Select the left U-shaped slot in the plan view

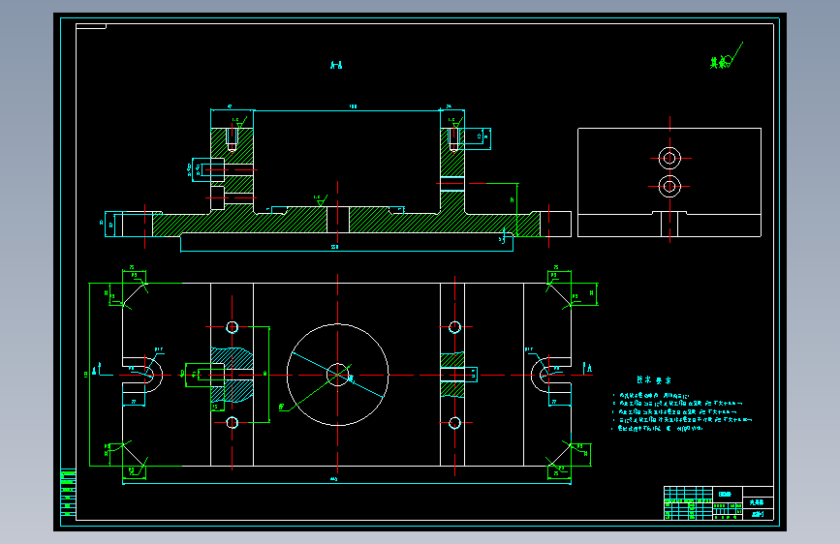pyautogui.click(x=142, y=375)
